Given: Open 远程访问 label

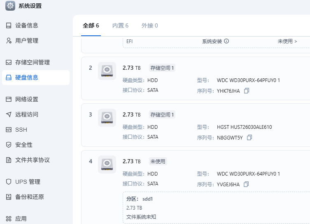Looking at the screenshot, I should coord(27,114).
